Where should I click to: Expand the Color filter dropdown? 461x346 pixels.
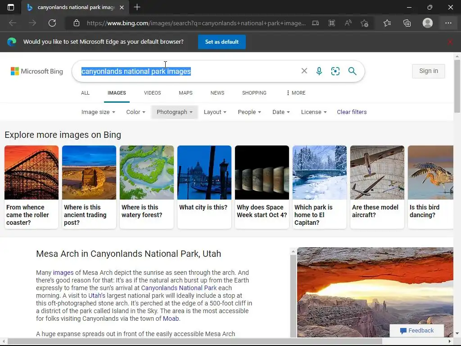[x=136, y=112]
